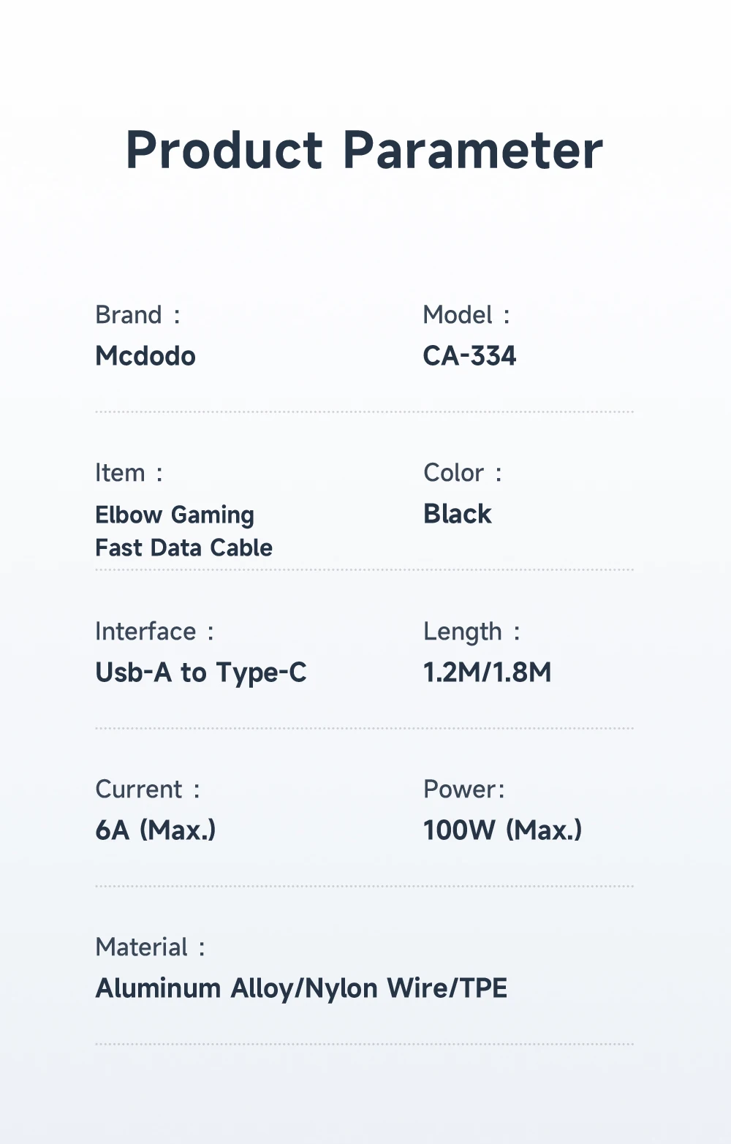Image resolution: width=731 pixels, height=1144 pixels.
Task: Select the Current label
Action: click(148, 789)
